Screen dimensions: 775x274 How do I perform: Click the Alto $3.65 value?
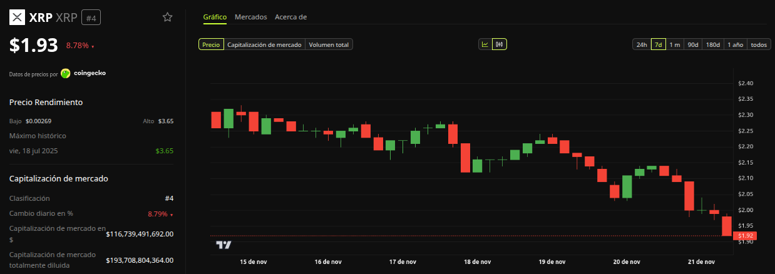point(166,121)
